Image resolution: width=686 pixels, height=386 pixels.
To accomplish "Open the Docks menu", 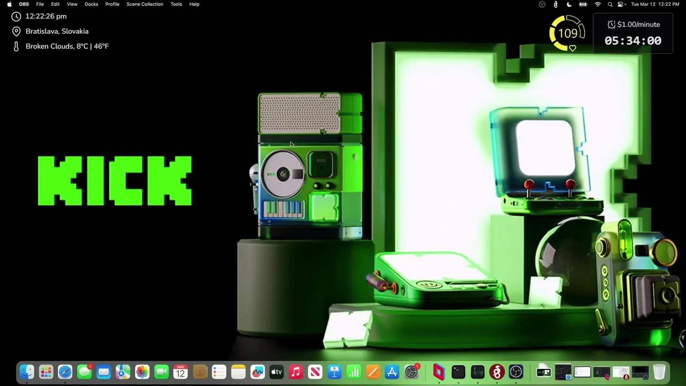I will click(91, 4).
